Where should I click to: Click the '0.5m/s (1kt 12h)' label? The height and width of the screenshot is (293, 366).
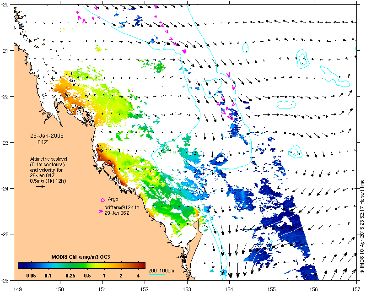48,181
